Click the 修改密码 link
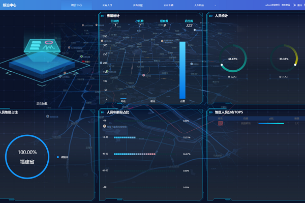Image resolution: width=305 pixels, height=203 pixels. click(286, 5)
